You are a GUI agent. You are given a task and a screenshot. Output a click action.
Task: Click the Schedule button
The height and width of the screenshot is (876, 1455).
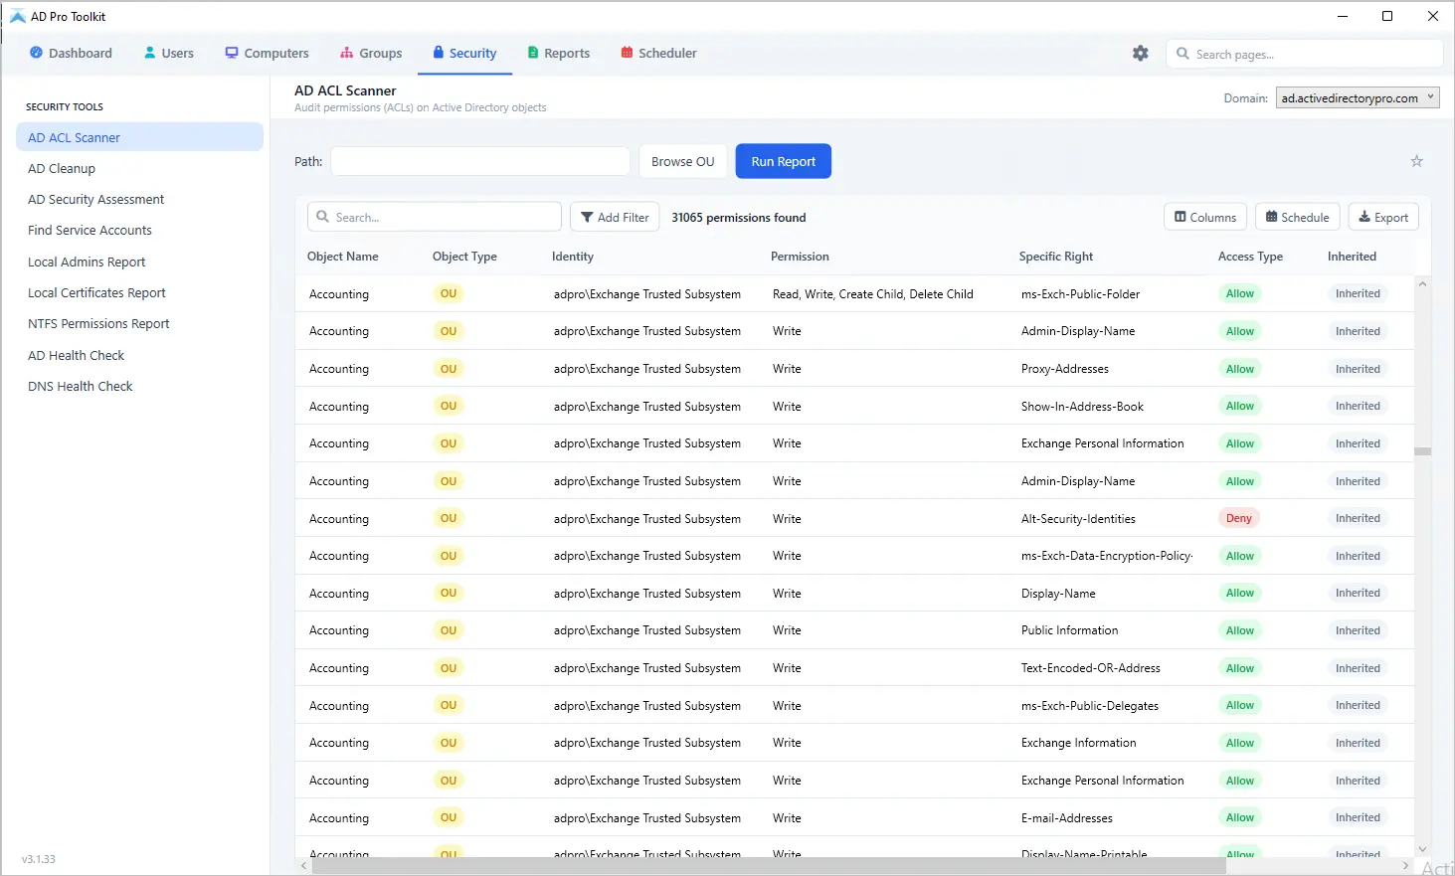click(x=1298, y=217)
